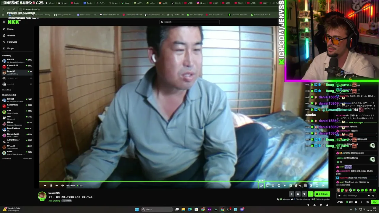Jump to New messages in chat

click(x=356, y=123)
